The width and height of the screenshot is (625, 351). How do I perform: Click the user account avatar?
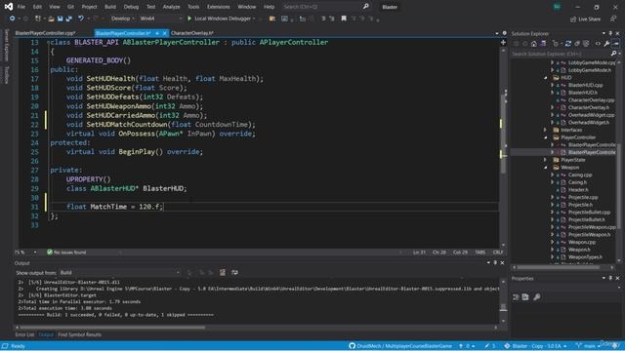557,7
